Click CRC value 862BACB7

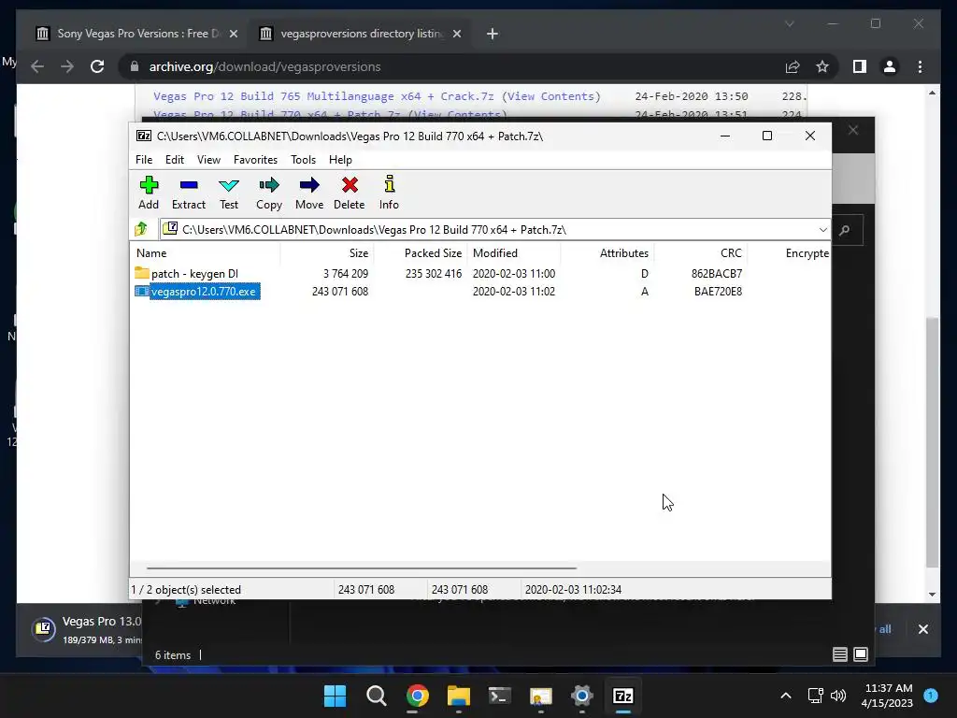(717, 274)
